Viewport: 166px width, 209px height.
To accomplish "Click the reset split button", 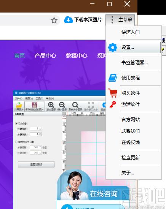I will (x=36, y=164).
